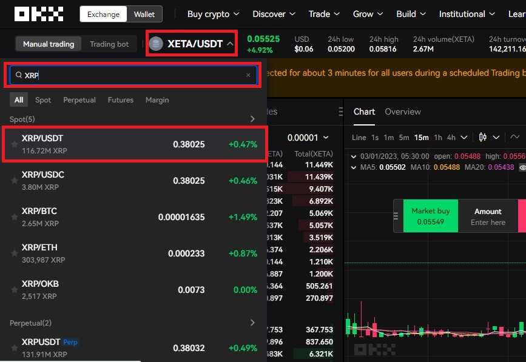Screen dimensions: 526x362
Task: Open the Build menu
Action: 411,14
